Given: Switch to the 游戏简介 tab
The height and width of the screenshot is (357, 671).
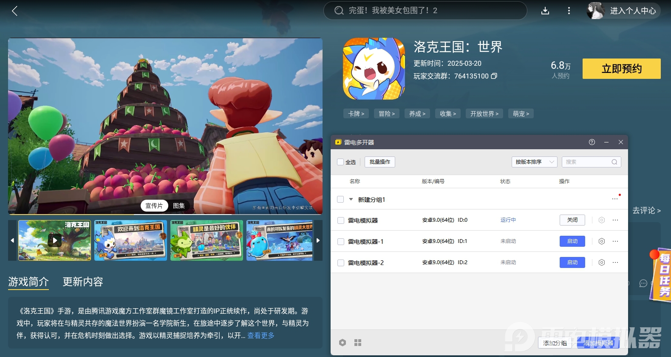Looking at the screenshot, I should [x=28, y=282].
